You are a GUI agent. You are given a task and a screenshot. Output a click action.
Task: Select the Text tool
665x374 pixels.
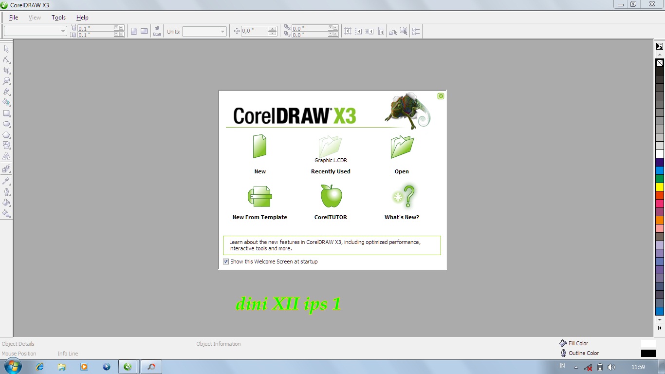6,156
